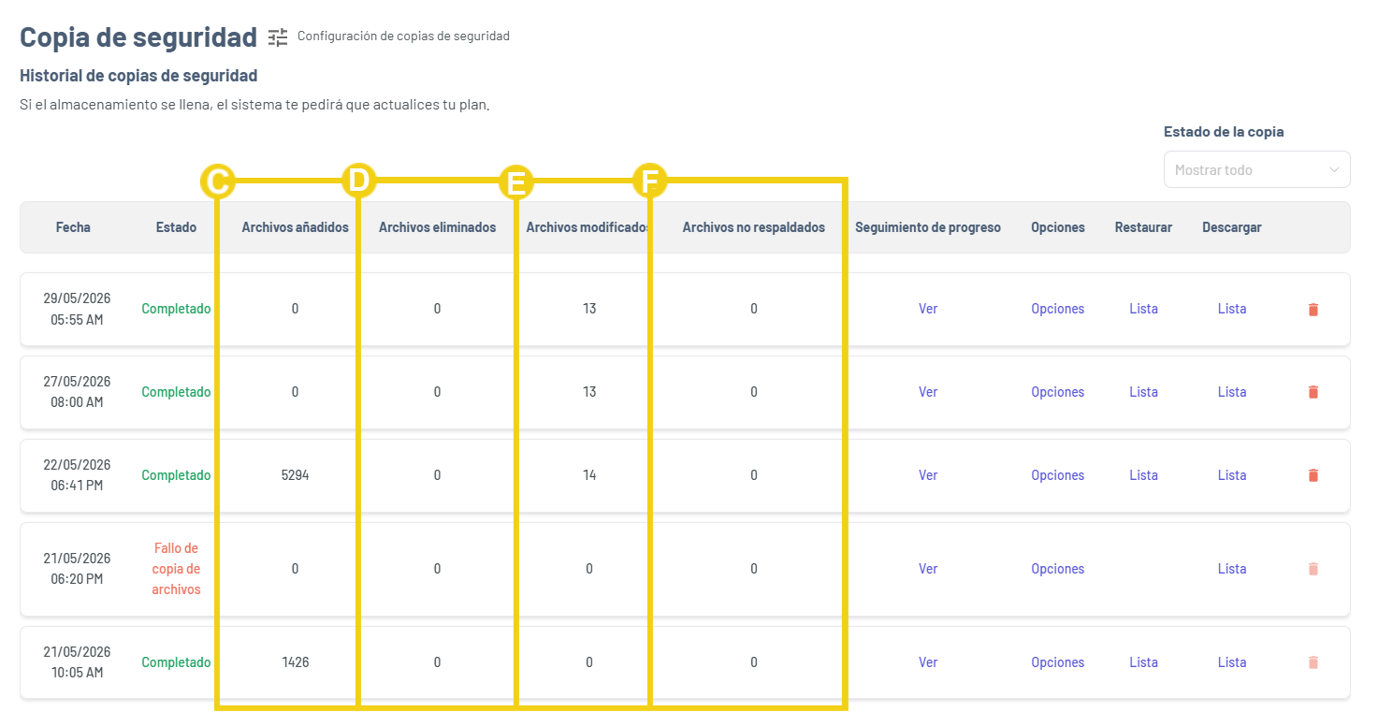Viewport: 1378px width, 712px height.
Task: Open Opciones for 10:05 AM backup
Action: tap(1058, 662)
